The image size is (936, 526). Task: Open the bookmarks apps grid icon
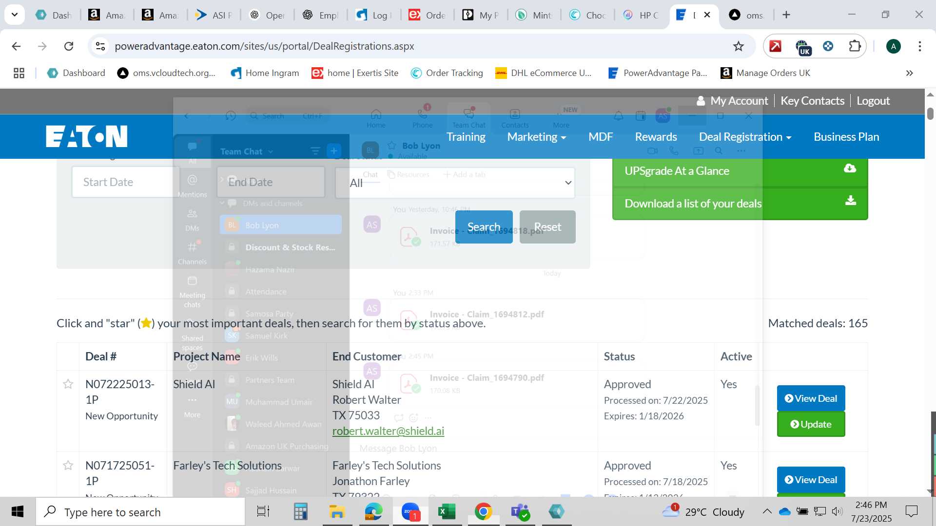click(19, 73)
